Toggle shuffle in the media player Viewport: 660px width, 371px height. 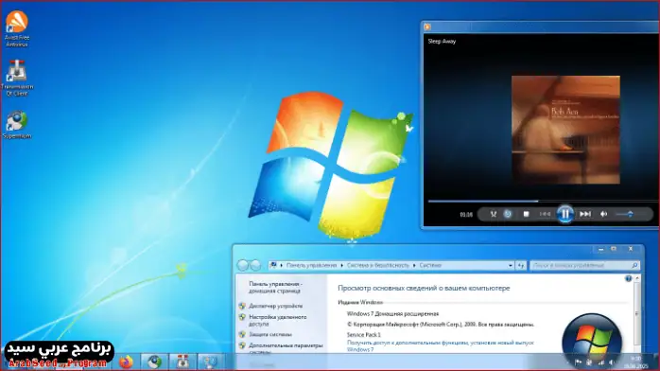[x=494, y=214]
